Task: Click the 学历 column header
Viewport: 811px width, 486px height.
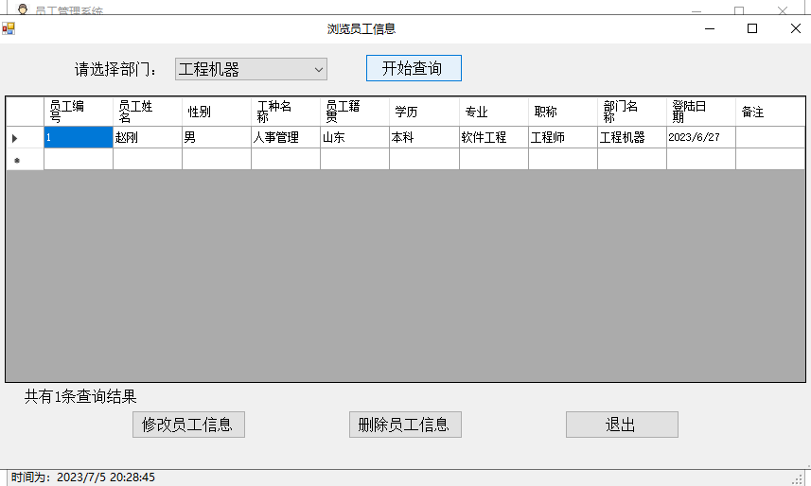Action: pos(423,112)
